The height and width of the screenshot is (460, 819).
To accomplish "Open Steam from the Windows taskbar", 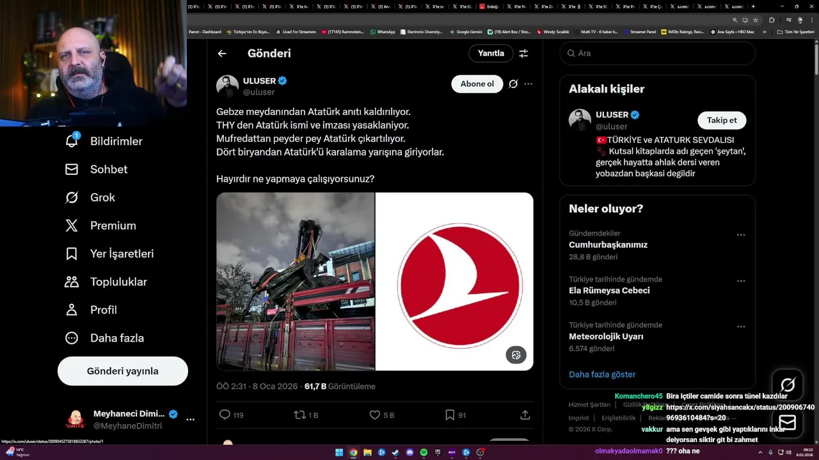I will tap(395, 452).
